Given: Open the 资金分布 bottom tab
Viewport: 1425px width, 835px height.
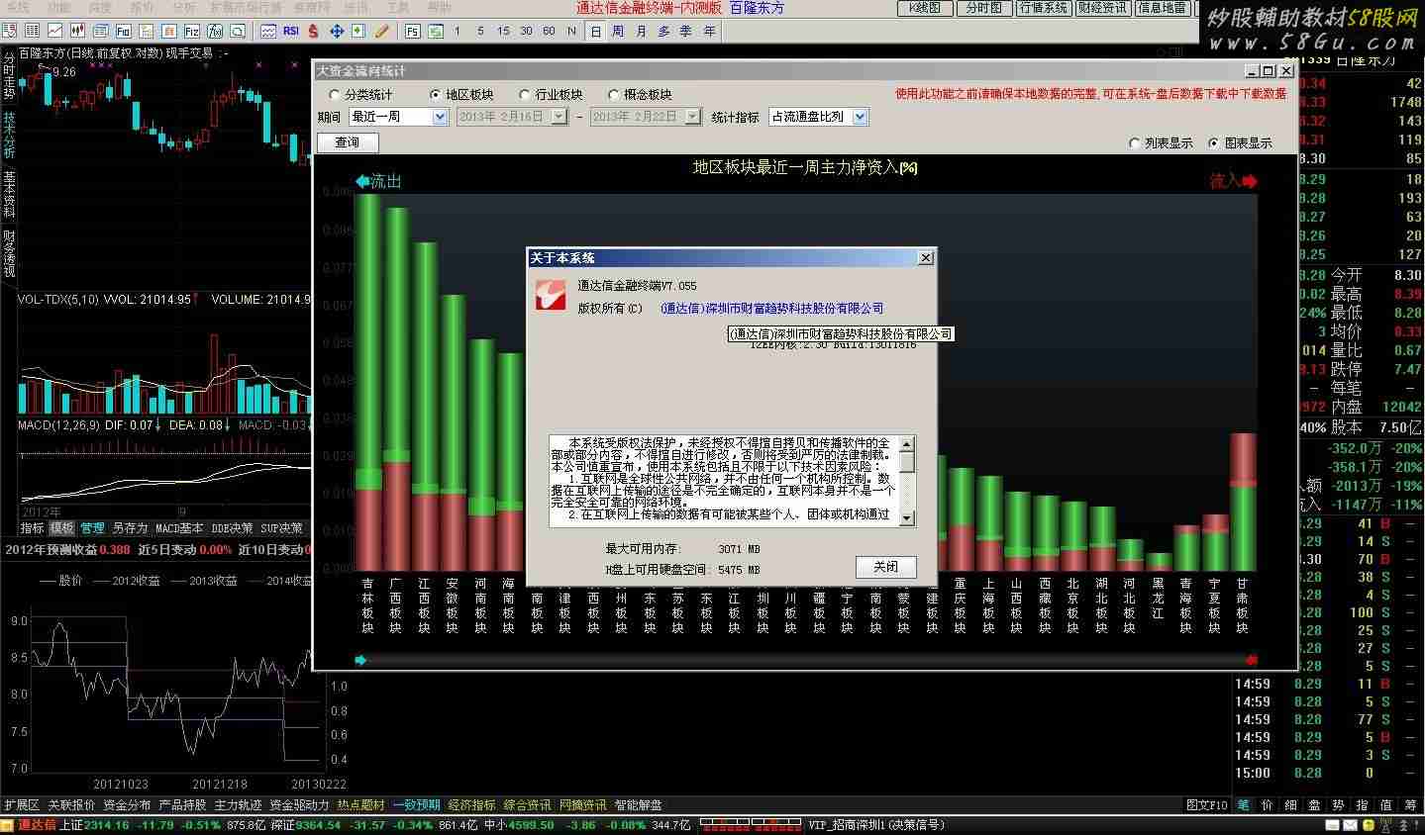Looking at the screenshot, I should coord(127,805).
